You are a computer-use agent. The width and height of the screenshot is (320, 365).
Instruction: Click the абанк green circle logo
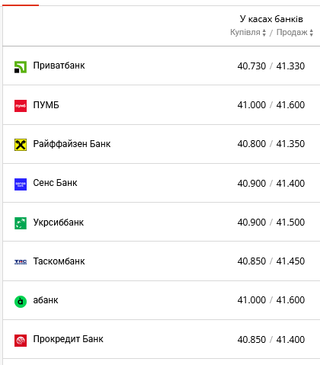21,302
